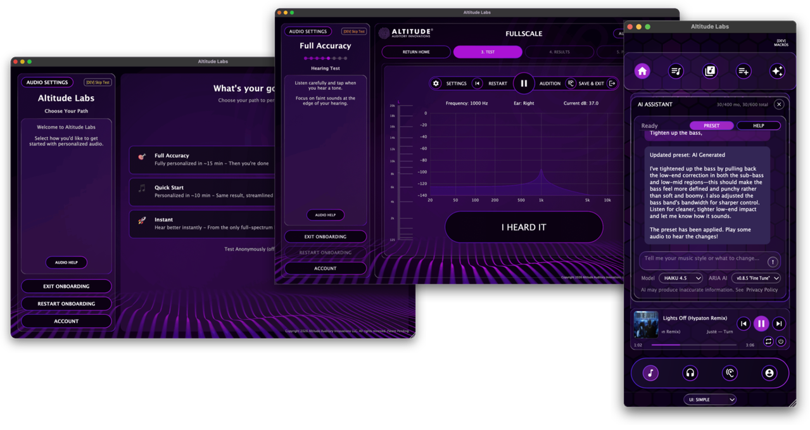Click ACCOUNT in the middle window sidebar
Screen dimensions: 810x430
(326, 269)
